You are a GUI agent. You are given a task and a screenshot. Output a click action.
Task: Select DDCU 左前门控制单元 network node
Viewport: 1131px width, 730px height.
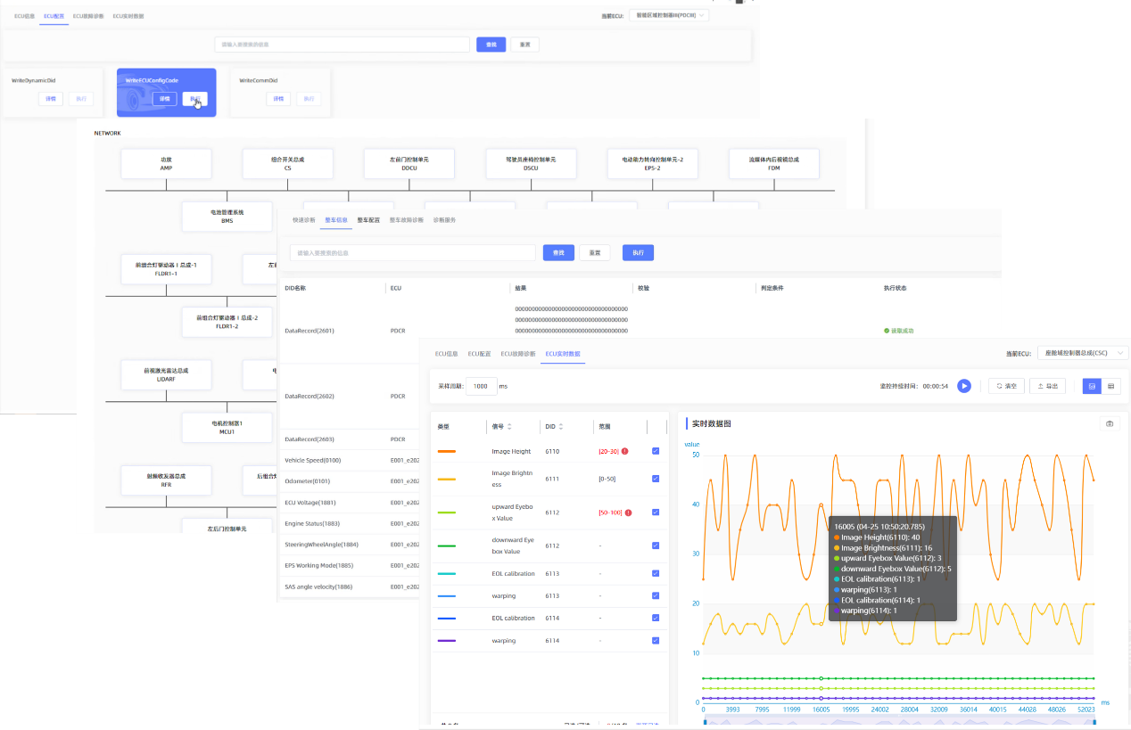[x=409, y=164]
